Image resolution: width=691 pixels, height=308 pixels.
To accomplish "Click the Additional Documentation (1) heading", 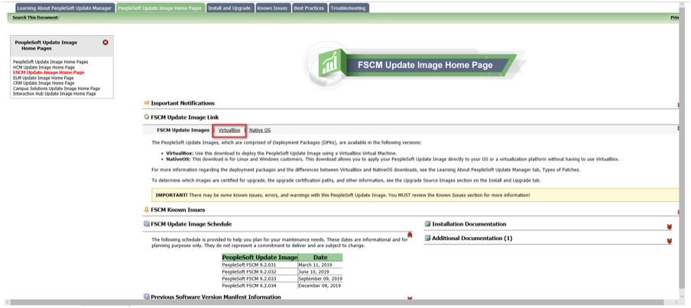I will point(473,238).
